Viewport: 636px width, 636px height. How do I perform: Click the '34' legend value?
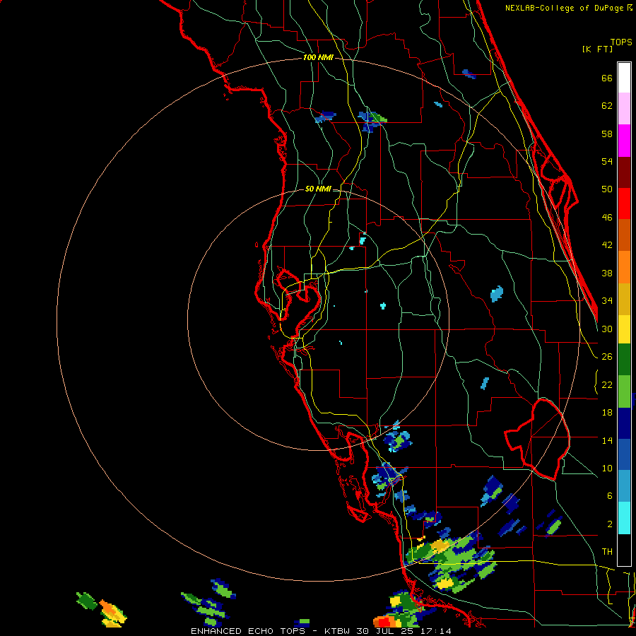[607, 301]
